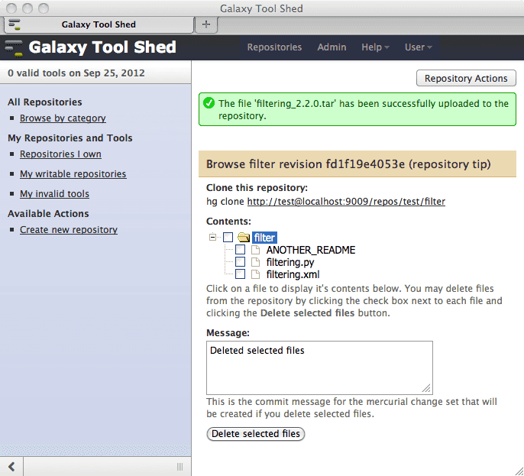Click the ANOTHER_README file icon

255,250
